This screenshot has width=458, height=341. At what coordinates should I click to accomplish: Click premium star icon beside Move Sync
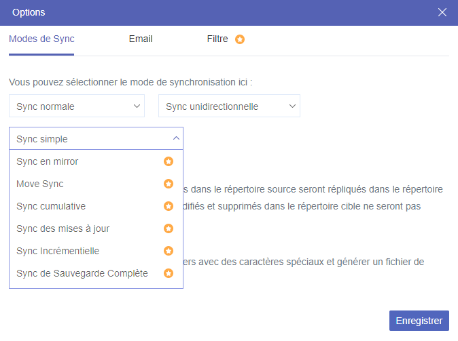169,184
